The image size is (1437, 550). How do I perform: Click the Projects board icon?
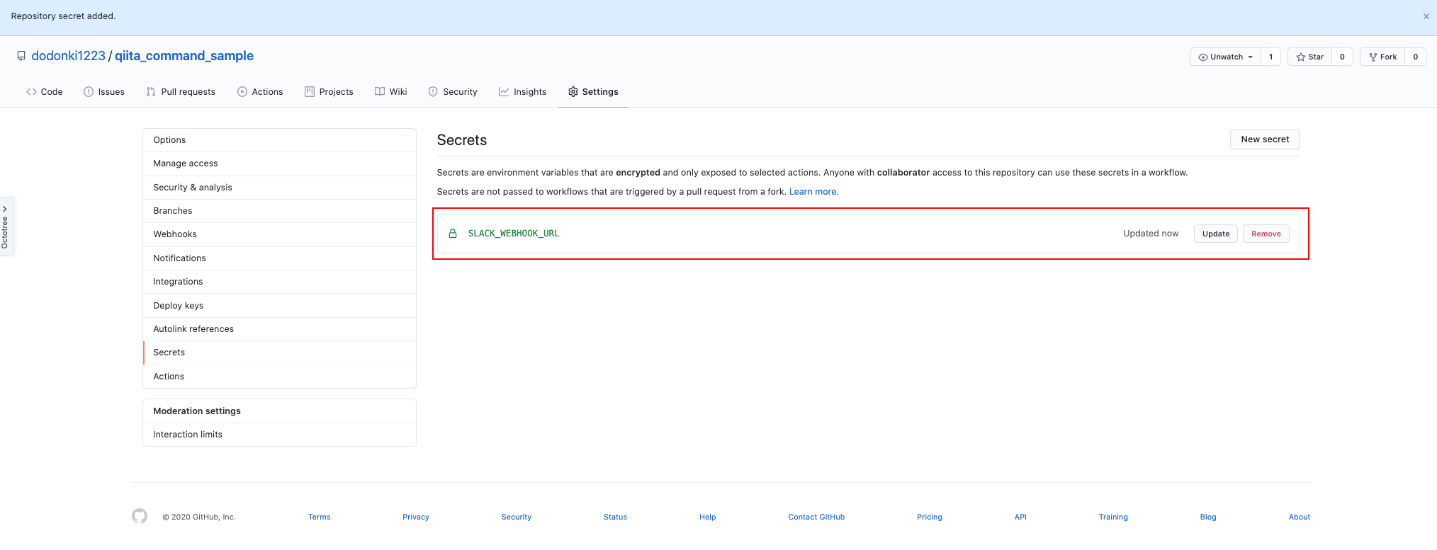point(310,92)
